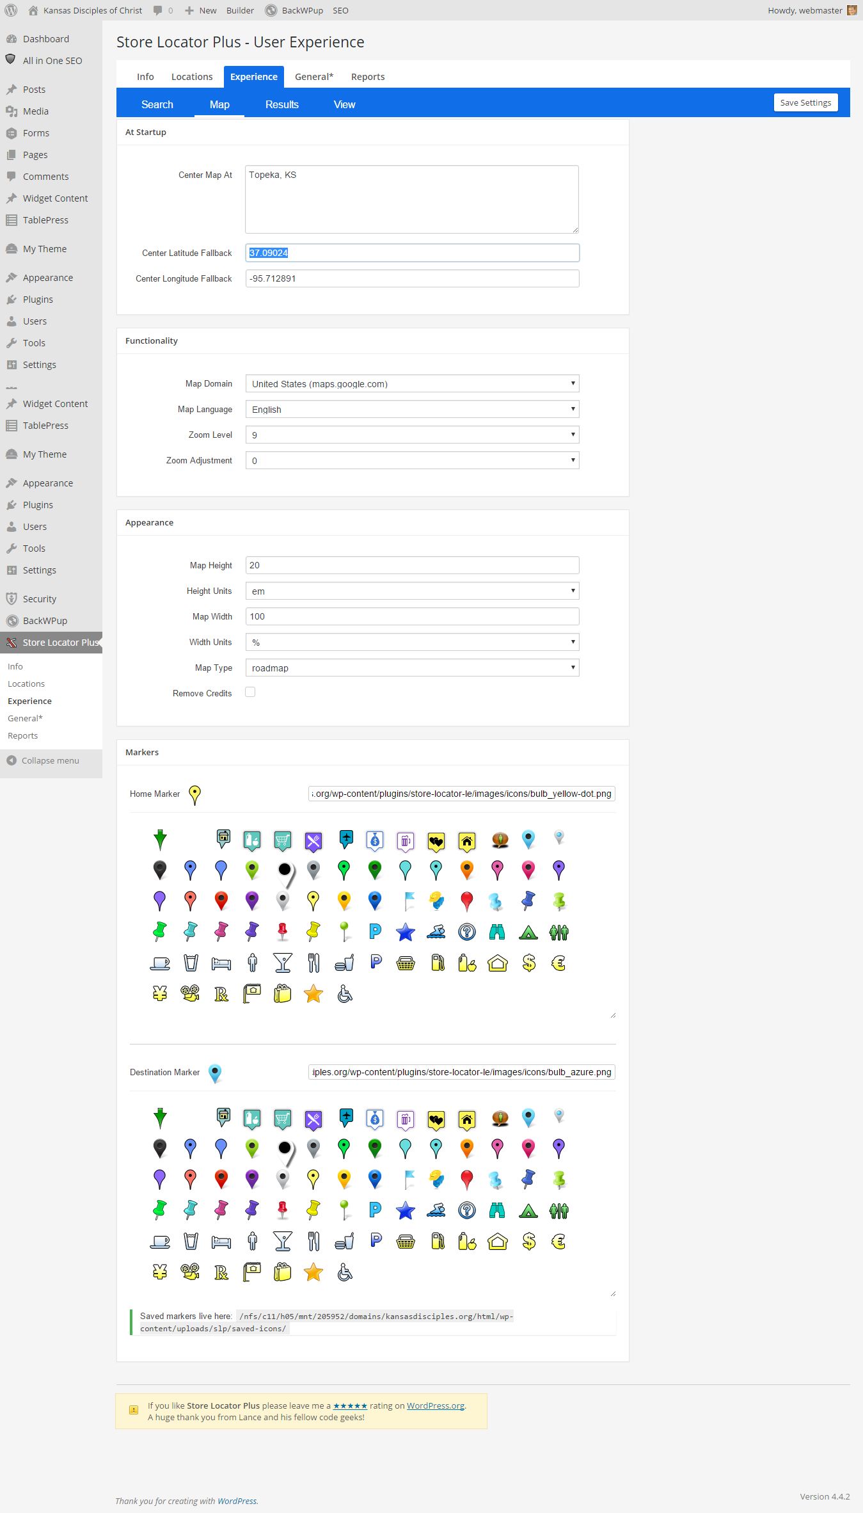Open the WordPress link in the footer
This screenshot has width=863, height=1513.
pyautogui.click(x=237, y=1501)
